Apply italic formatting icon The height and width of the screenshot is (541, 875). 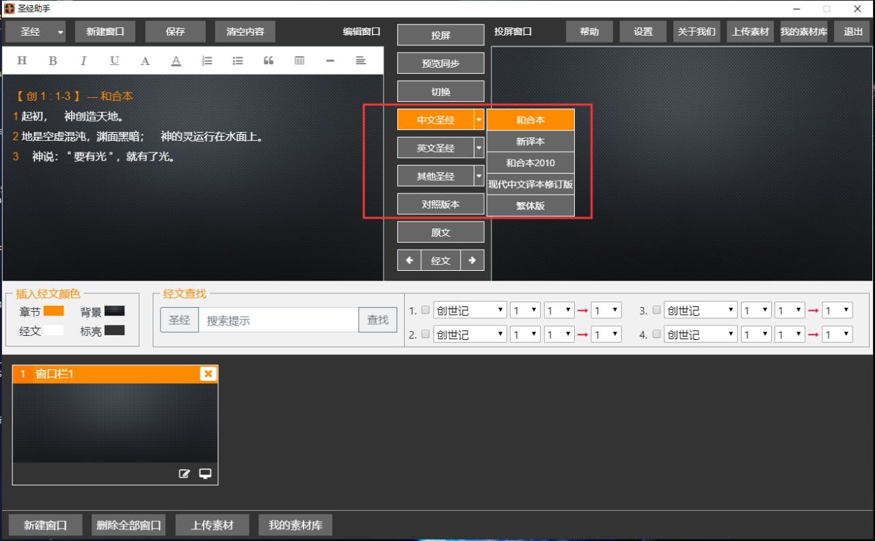83,61
